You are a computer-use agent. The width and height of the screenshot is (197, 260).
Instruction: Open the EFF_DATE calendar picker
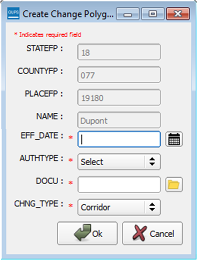(174, 139)
